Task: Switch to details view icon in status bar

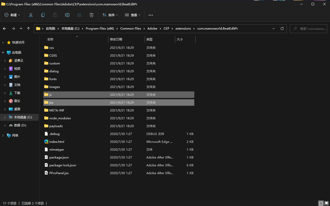Action: coord(321,203)
